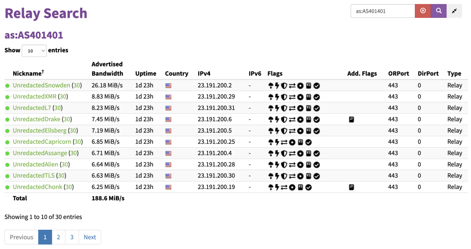This screenshot has width=471, height=249.
Task: Sort by Advertised Bandwidth column header
Action: point(107,69)
